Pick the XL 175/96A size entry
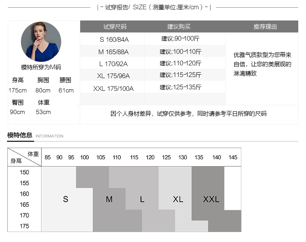 pos(113,76)
